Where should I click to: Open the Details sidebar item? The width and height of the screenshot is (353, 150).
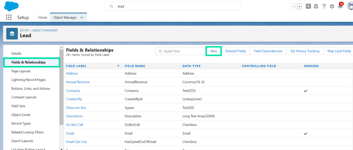(16, 54)
